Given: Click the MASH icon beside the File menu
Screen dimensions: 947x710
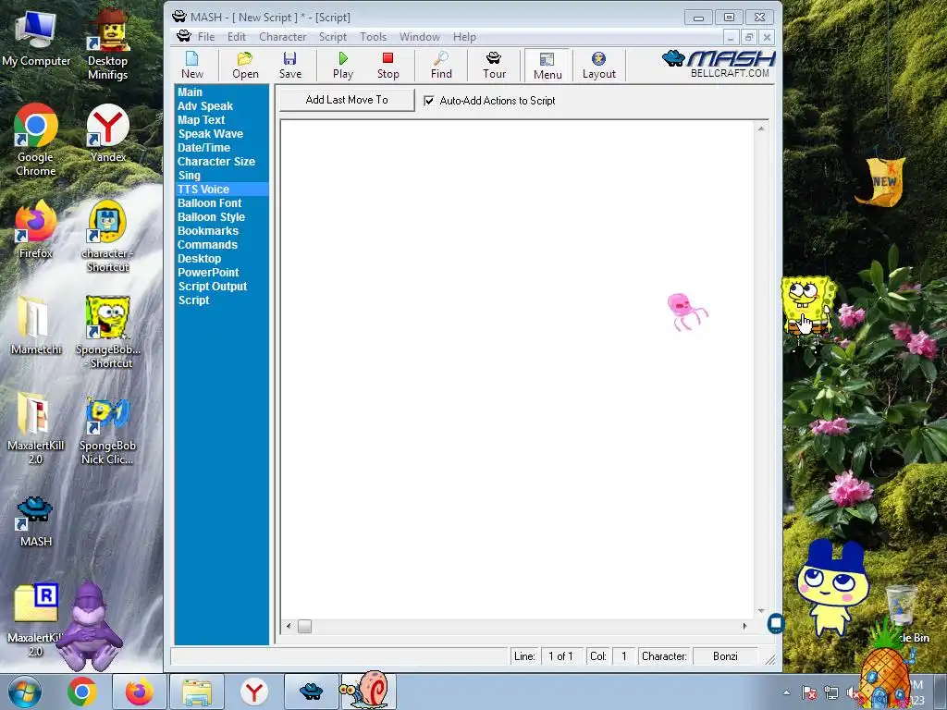Looking at the screenshot, I should tap(184, 37).
